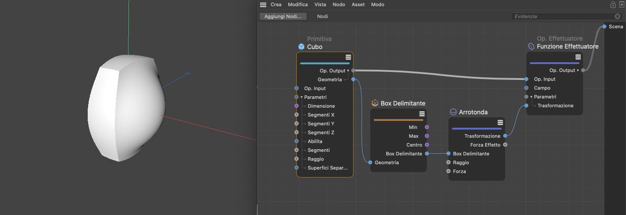Image resolution: width=626 pixels, height=215 pixels.
Task: Open the Cubo node options menu icon
Action: click(348, 57)
